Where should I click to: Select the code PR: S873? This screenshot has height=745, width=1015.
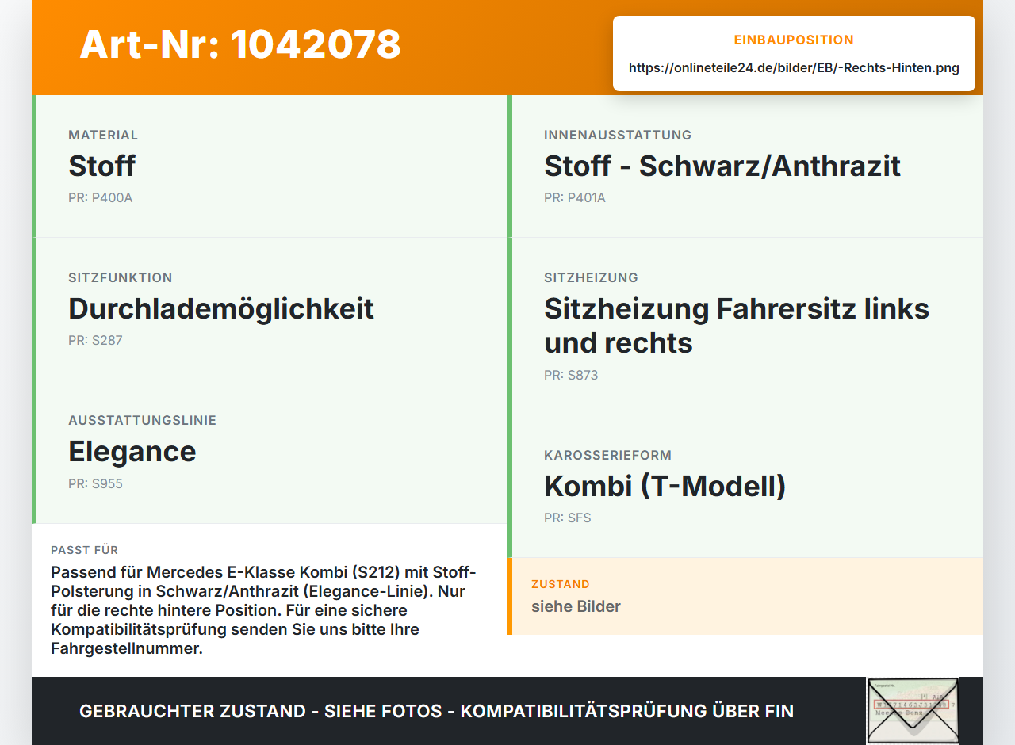click(x=571, y=375)
